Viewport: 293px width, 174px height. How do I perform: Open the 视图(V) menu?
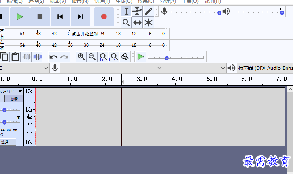[58, 2]
